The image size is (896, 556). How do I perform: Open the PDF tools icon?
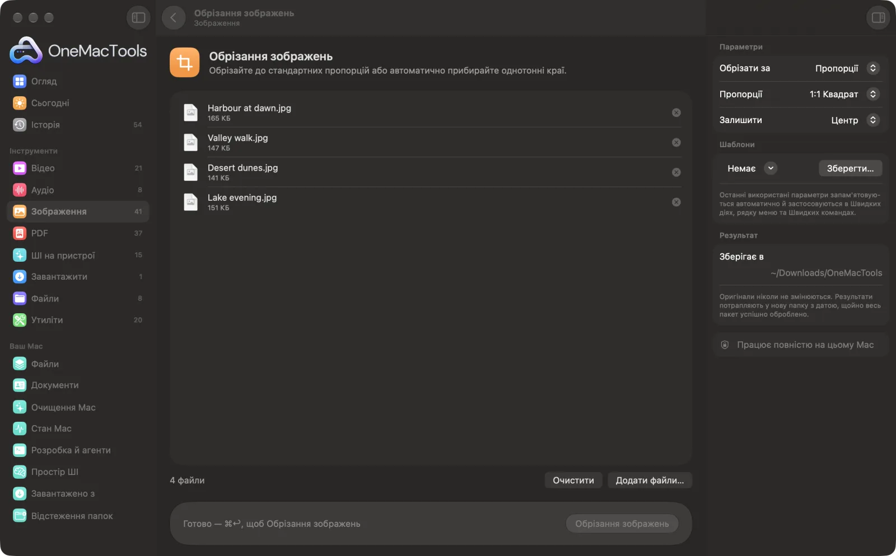tap(20, 233)
